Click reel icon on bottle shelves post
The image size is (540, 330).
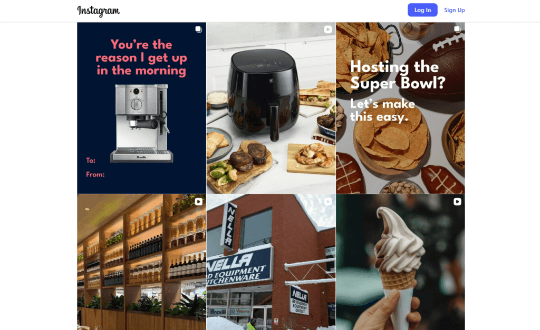pos(199,202)
